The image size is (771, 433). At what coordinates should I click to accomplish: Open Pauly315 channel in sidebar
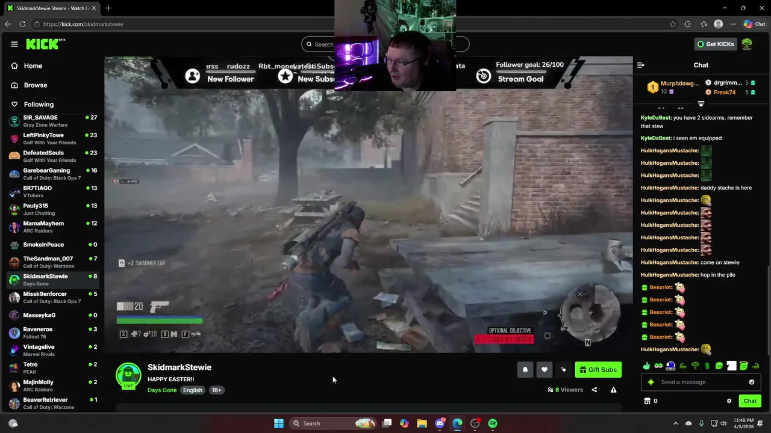tap(52, 209)
